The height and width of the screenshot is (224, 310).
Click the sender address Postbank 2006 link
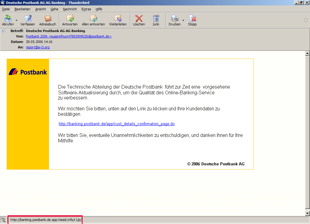69,36
